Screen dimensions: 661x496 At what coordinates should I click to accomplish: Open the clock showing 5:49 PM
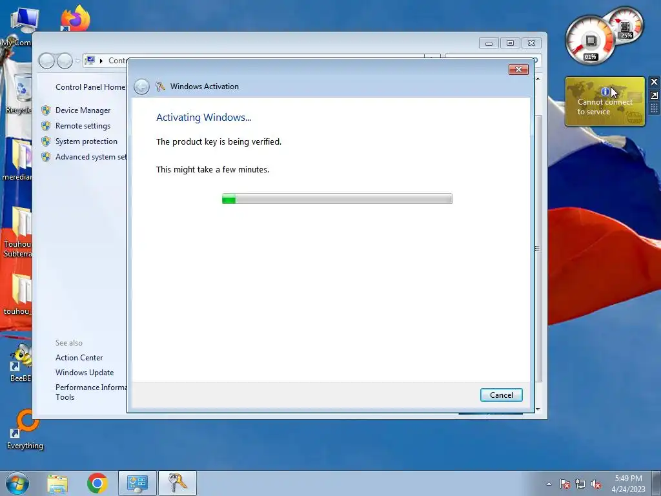click(x=628, y=483)
